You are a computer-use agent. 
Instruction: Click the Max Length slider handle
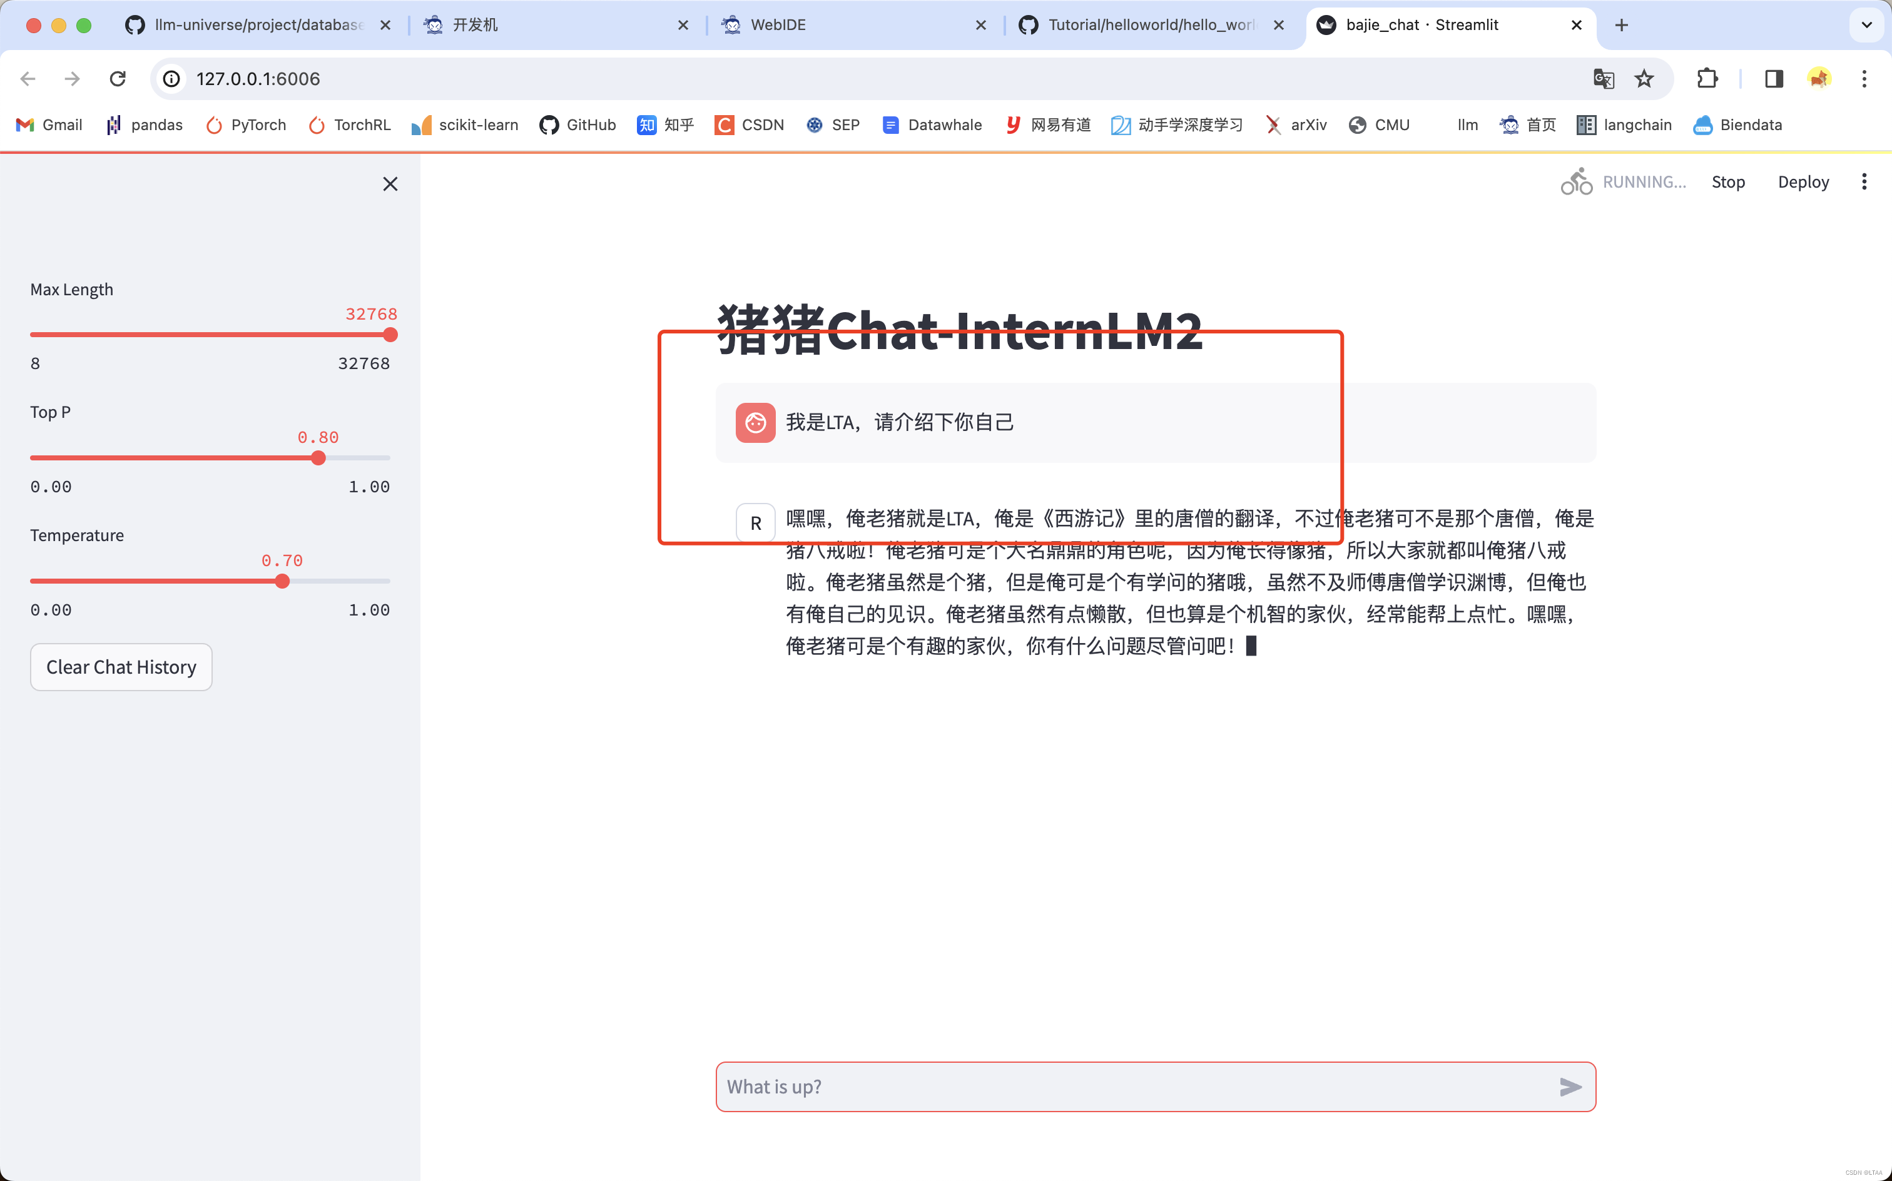coord(390,335)
